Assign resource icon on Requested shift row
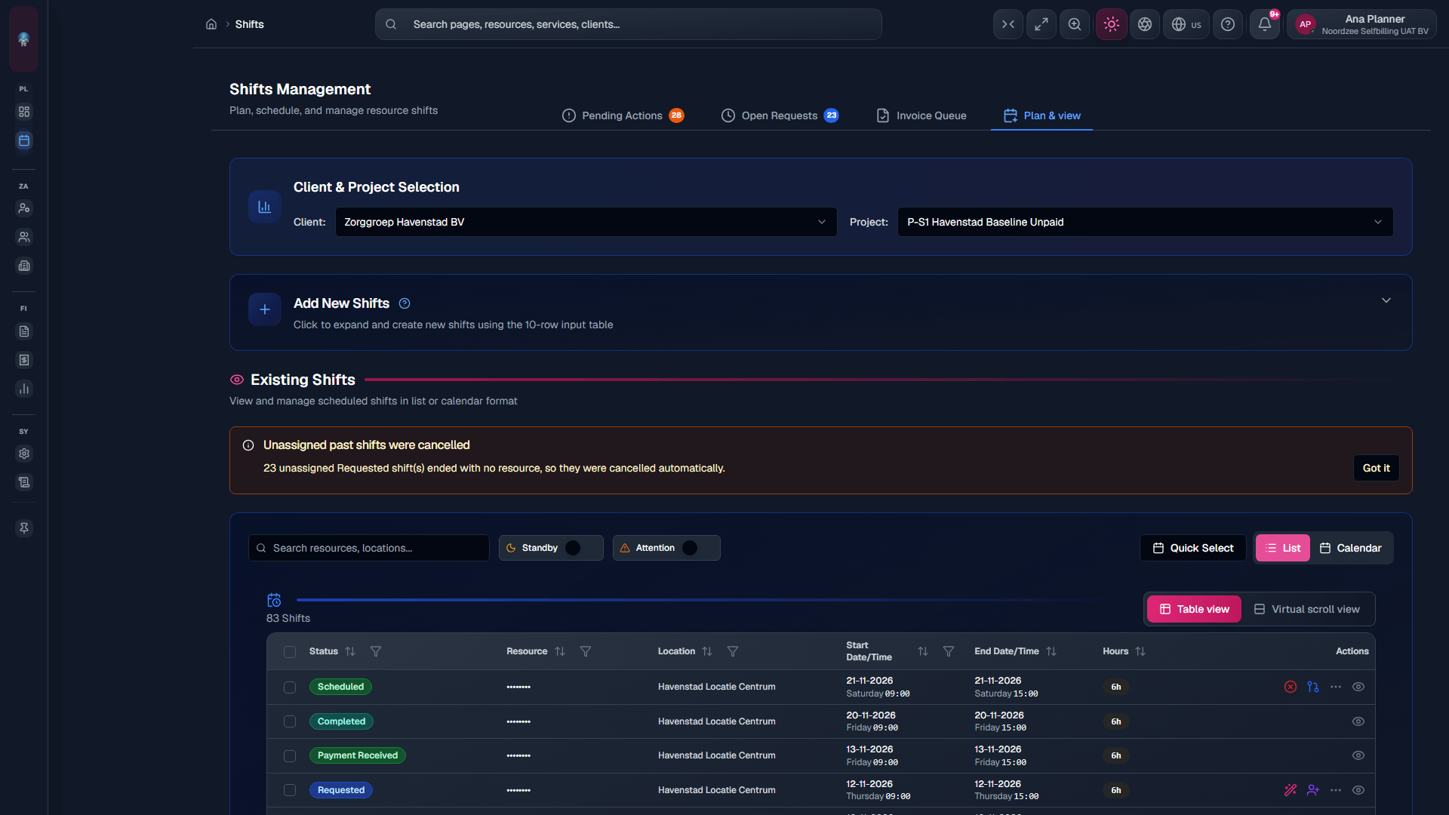Screen dimensions: 1449x815 click(x=1313, y=790)
